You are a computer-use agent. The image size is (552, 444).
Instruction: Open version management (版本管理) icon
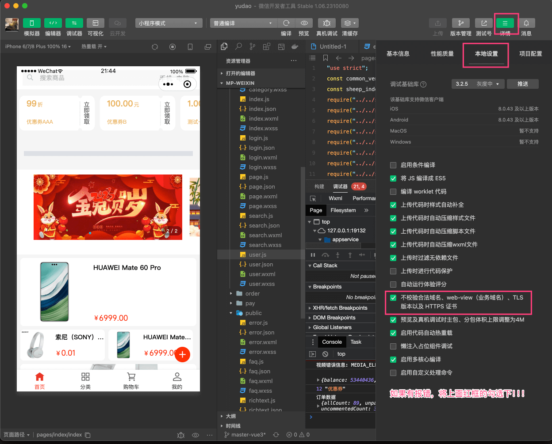tap(460, 23)
